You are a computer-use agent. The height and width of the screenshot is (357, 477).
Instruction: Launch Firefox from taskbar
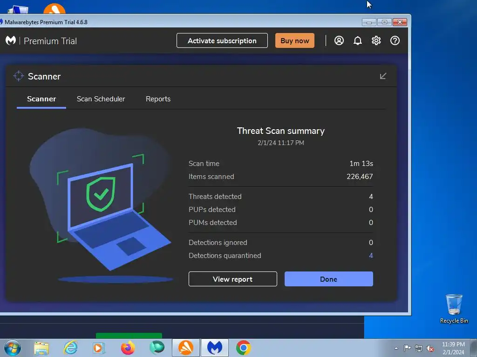[x=128, y=348]
